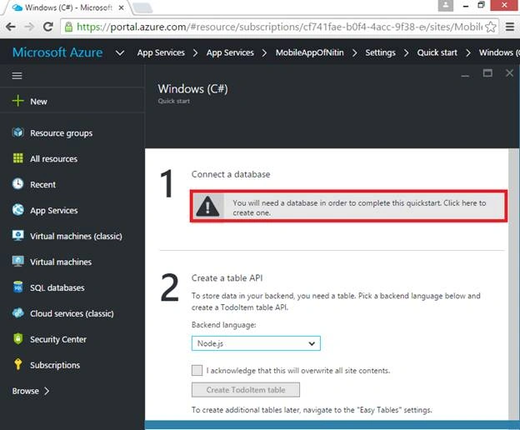The width and height of the screenshot is (520, 430).
Task: Reload the page with refresh icon
Action: pos(48,27)
